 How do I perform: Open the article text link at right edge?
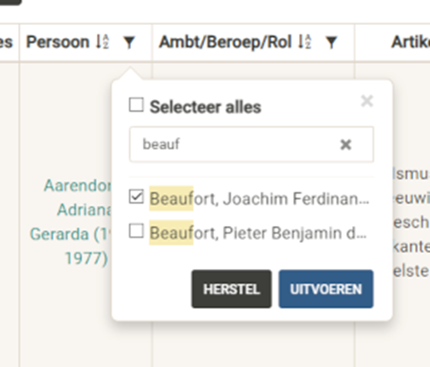click(411, 222)
